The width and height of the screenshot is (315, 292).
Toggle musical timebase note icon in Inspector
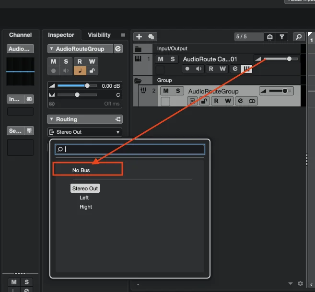pyautogui.click(x=80, y=70)
